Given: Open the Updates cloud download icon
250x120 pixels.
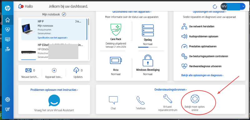Looking at the screenshot, I should pyautogui.click(x=76, y=70).
